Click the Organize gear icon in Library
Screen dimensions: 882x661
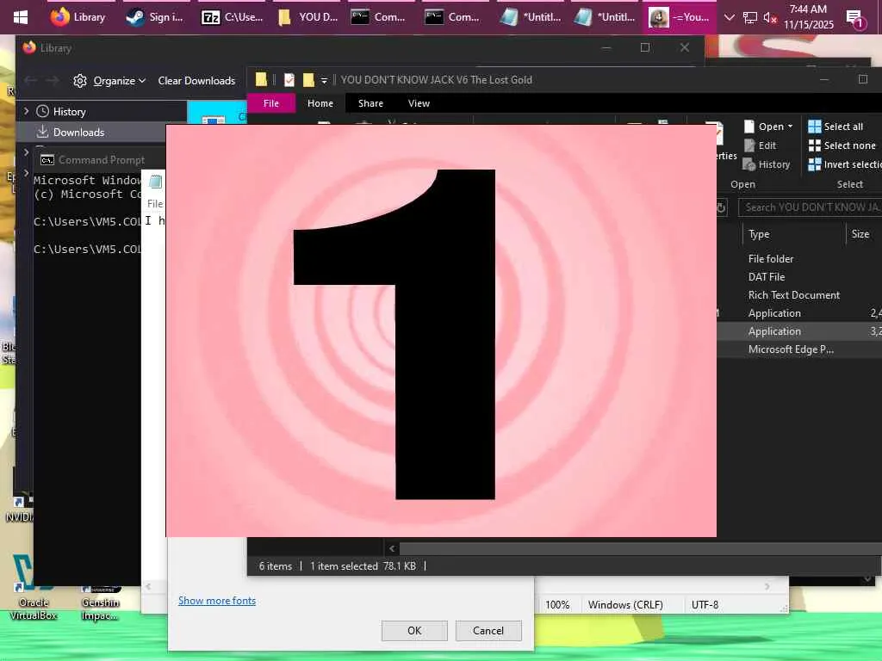[80, 81]
